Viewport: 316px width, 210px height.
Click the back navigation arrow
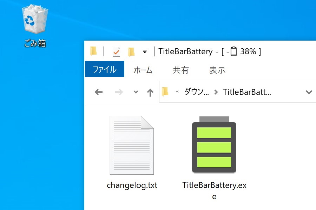[x=99, y=92]
